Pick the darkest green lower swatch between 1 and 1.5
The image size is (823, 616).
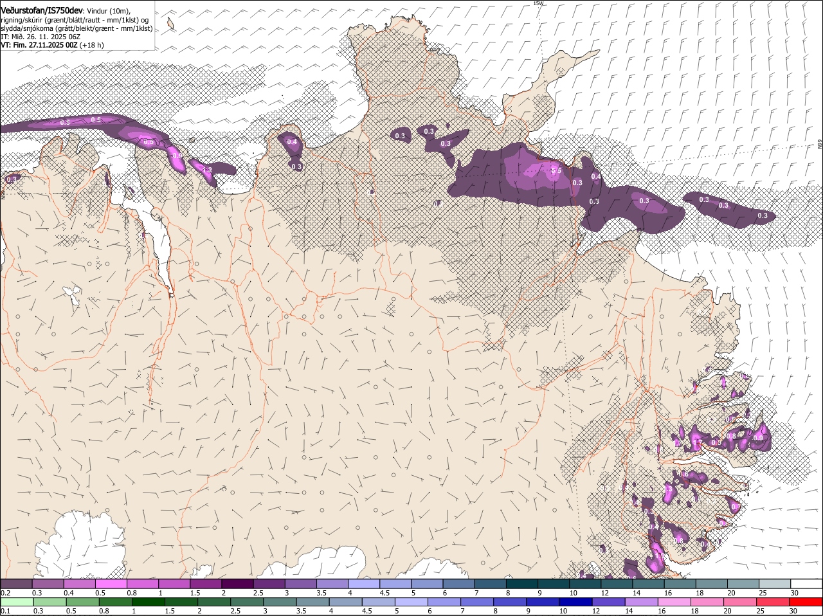pos(149,602)
